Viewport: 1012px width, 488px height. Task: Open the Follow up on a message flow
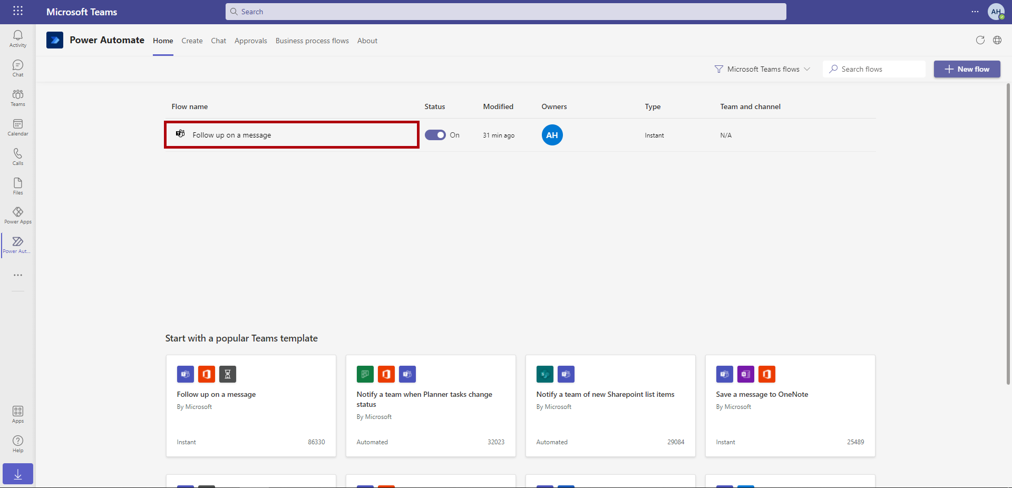tap(232, 135)
